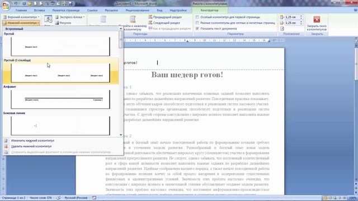Enable Особый колонтитул для первой страницы checkbox
Screen dimensions: 358x201
point(197,17)
